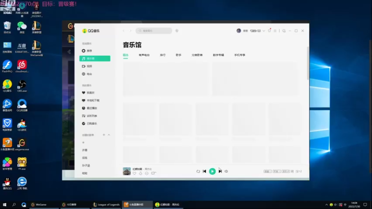372x209 pixels.
Task: Open playlist 后弦 in sidebar
Action: point(85,158)
